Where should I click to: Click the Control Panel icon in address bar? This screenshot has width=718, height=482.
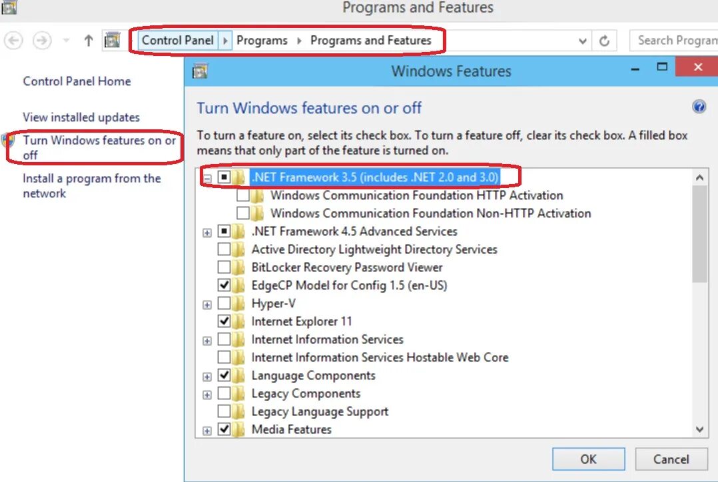click(x=112, y=40)
